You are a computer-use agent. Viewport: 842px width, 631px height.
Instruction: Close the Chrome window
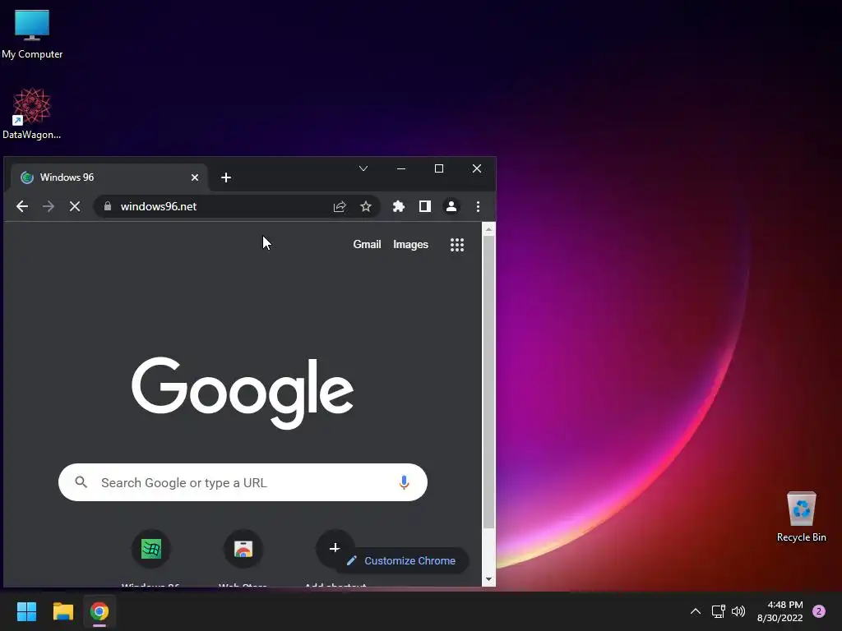click(477, 168)
